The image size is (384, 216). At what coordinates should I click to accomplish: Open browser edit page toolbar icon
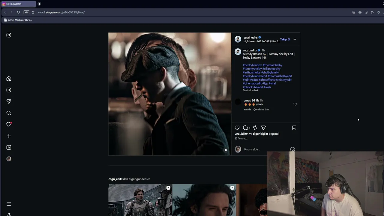point(354,12)
